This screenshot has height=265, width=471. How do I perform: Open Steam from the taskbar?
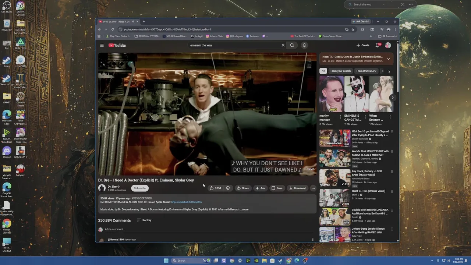pyautogui.click(x=280, y=261)
